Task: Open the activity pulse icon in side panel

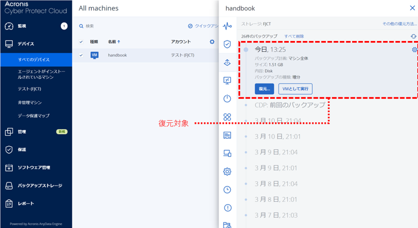Action: pos(227,26)
